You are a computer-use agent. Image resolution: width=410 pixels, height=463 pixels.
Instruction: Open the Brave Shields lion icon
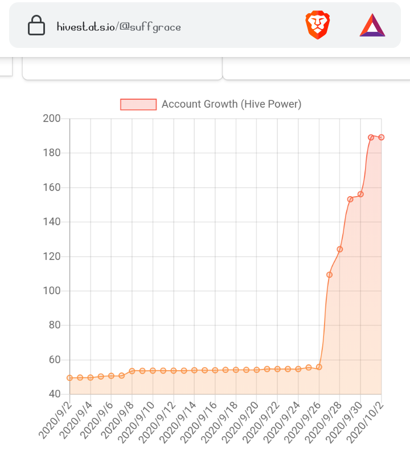tap(317, 25)
